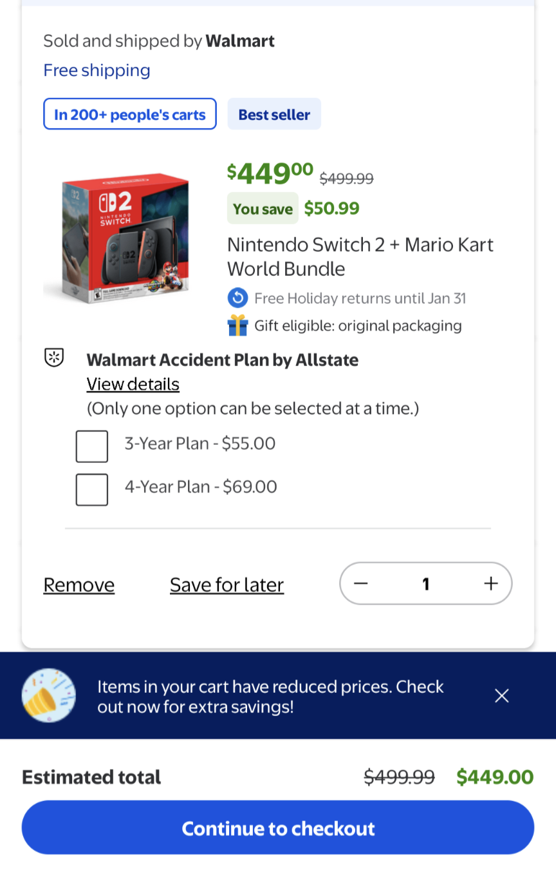Viewport: 556px width, 872px height.
Task: Tap the blue returns circular arrow icon
Action: (x=237, y=298)
